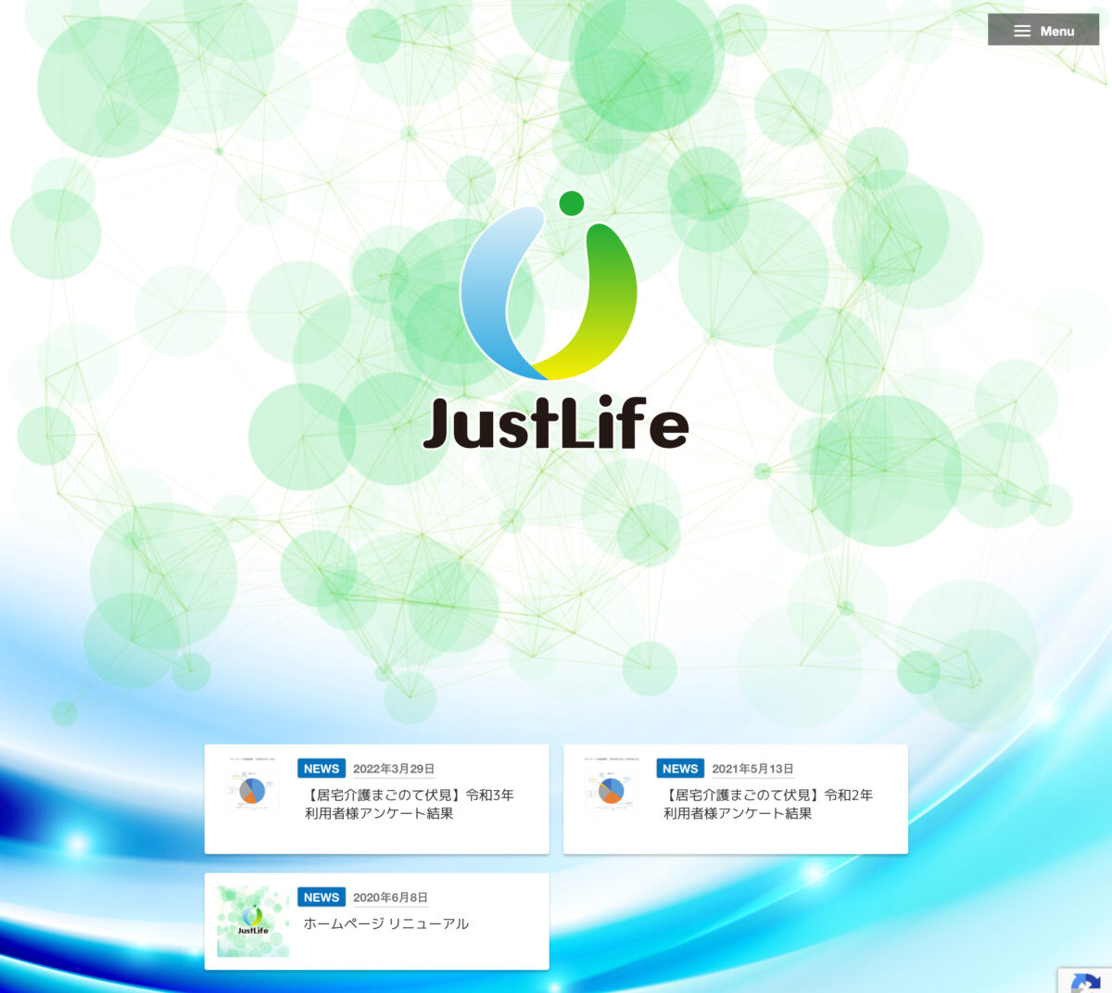
Task: Click pie chart thumbnail of 2021年5月13日 post
Action: pyautogui.click(x=611, y=790)
